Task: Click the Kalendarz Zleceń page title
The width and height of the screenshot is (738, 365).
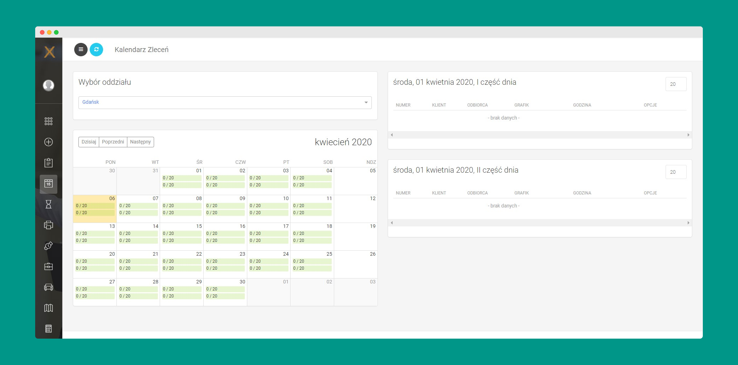Action: [141, 50]
